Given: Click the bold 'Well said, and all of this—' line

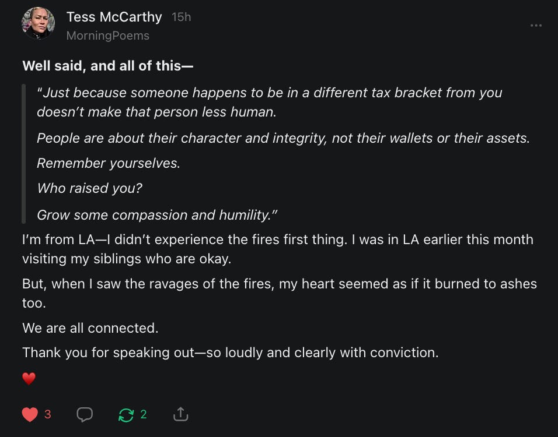Looking at the screenshot, I should click(107, 66).
